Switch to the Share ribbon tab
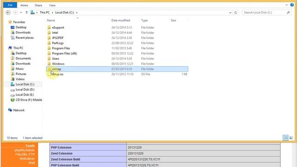Screen dimensions: 297x167 coord(38,5)
